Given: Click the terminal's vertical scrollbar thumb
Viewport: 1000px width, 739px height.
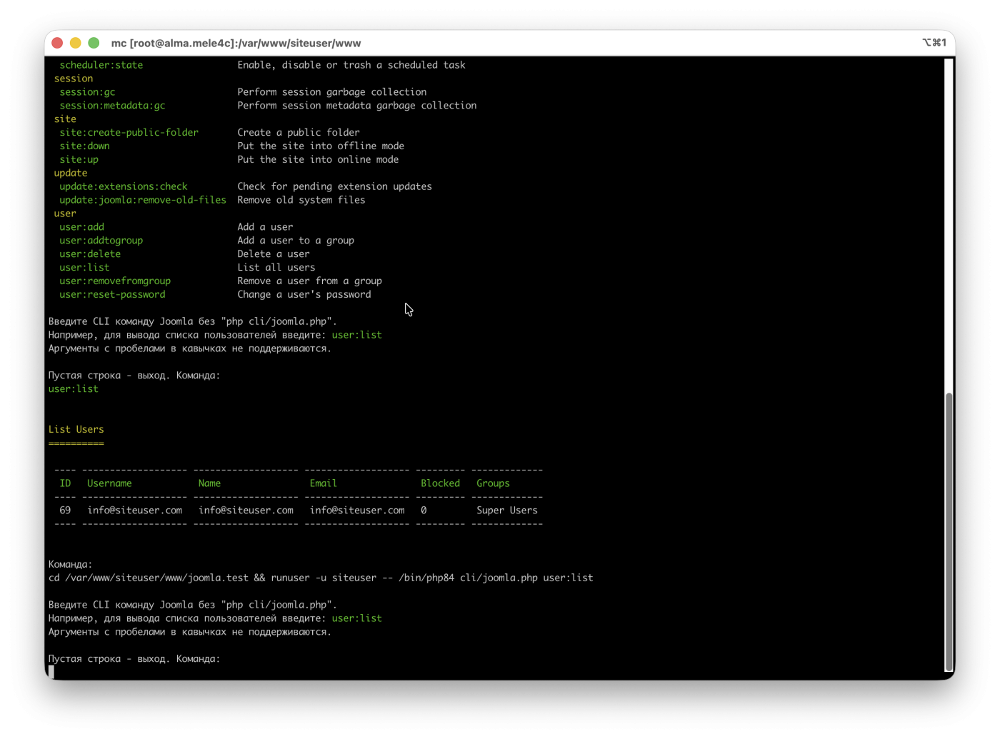Looking at the screenshot, I should [x=949, y=531].
